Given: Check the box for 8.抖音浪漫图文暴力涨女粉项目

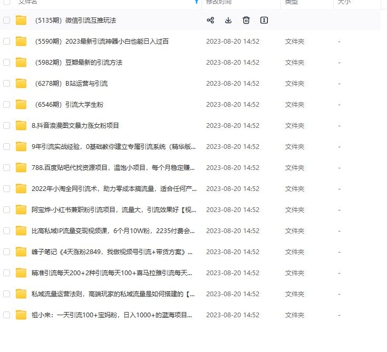Looking at the screenshot, I should click(7, 126).
